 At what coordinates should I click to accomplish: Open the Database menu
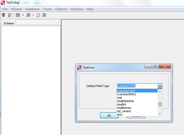click(x=33, y=9)
